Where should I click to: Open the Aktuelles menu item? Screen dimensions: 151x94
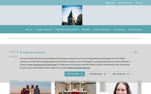click(x=86, y=29)
